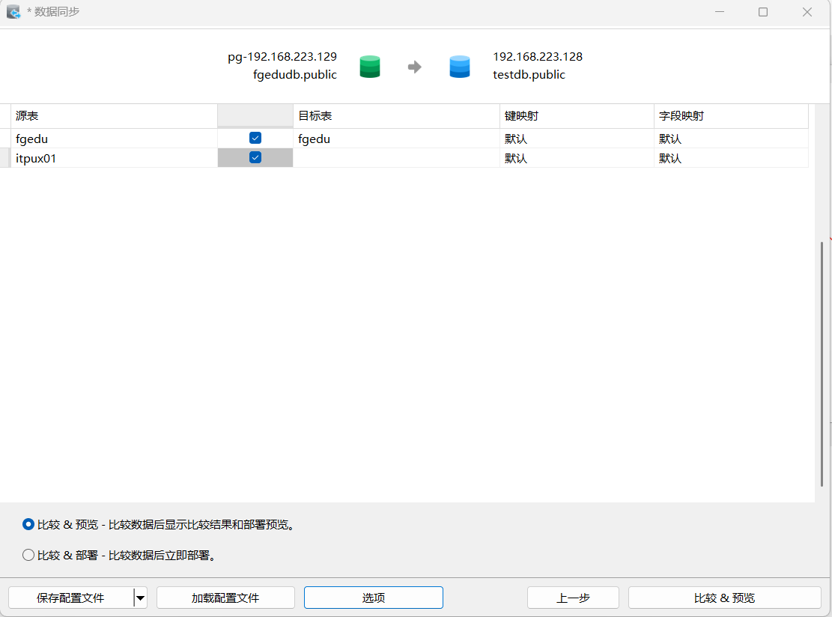832x617 pixels.
Task: Click the 保存配置文件 button
Action: pos(70,598)
